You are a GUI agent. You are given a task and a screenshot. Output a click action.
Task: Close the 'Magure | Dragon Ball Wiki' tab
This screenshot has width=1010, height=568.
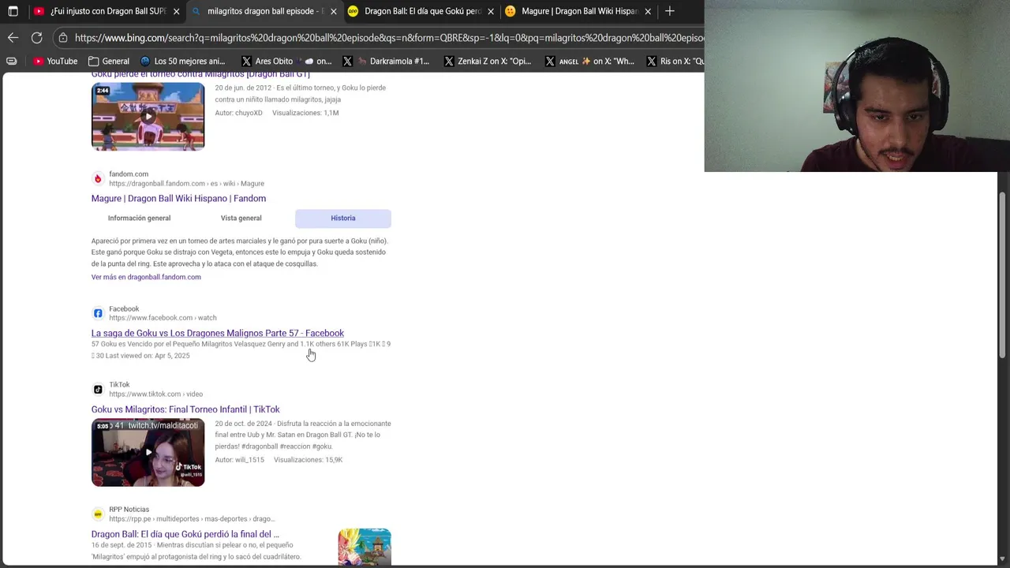(647, 11)
